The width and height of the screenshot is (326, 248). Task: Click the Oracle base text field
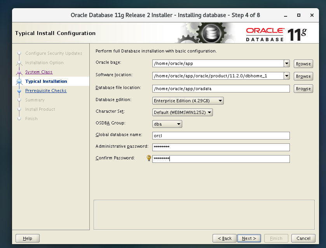tap(218, 63)
